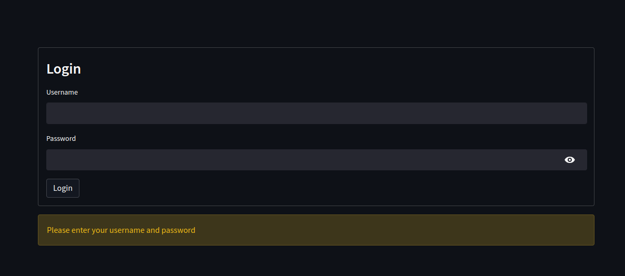The width and height of the screenshot is (625, 276).
Task: Click the yellow warning message text
Action: point(121,230)
